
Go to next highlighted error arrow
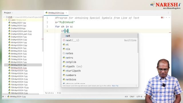[x=169, y=17]
